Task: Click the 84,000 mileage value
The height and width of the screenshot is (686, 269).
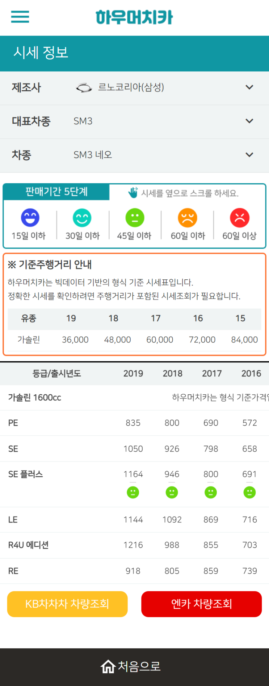Action: tap(244, 340)
